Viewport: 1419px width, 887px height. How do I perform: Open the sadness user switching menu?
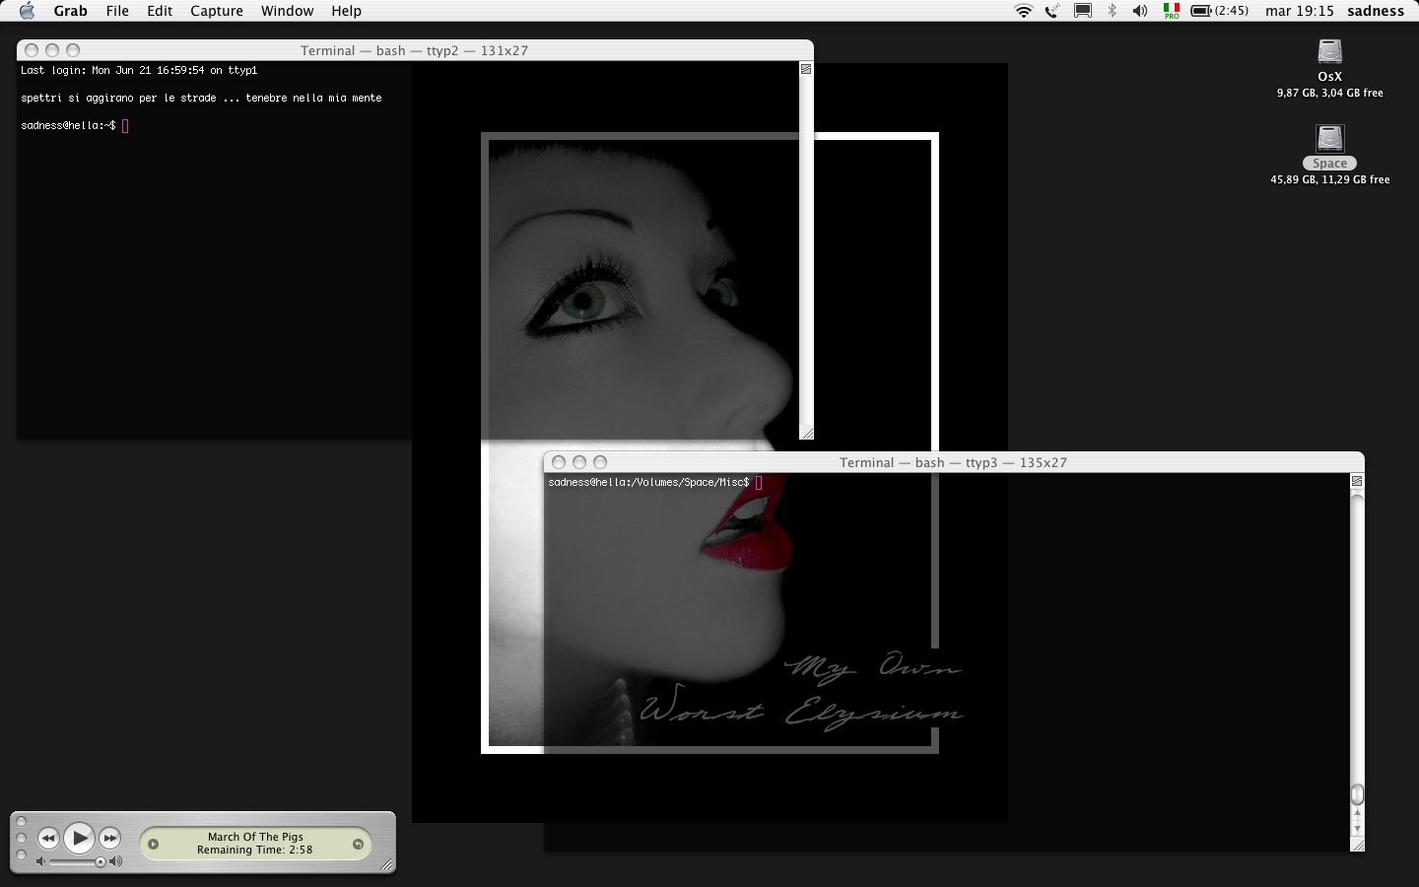[x=1376, y=11]
